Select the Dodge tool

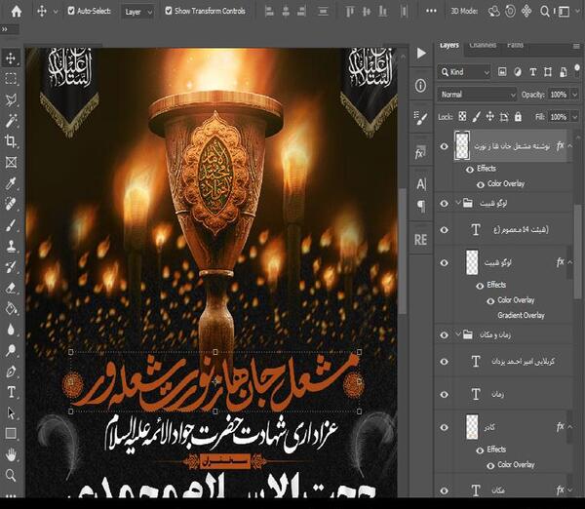coord(11,350)
